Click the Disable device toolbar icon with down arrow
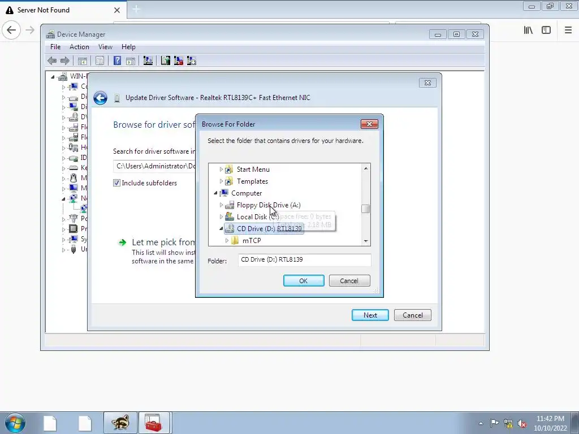This screenshot has height=434, width=579. pyautogui.click(x=192, y=60)
